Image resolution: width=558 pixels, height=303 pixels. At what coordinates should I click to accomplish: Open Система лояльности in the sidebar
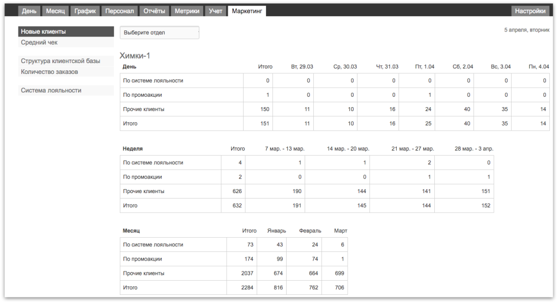(66, 90)
